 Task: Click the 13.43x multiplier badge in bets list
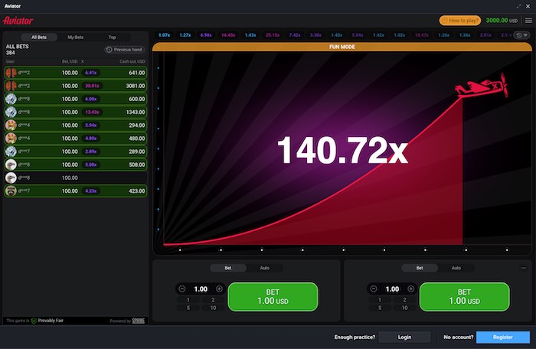[92, 112]
